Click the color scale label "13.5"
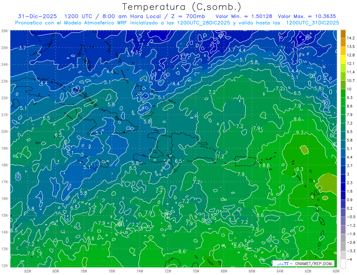The height and width of the screenshot is (275, 357). pyautogui.click(x=351, y=47)
